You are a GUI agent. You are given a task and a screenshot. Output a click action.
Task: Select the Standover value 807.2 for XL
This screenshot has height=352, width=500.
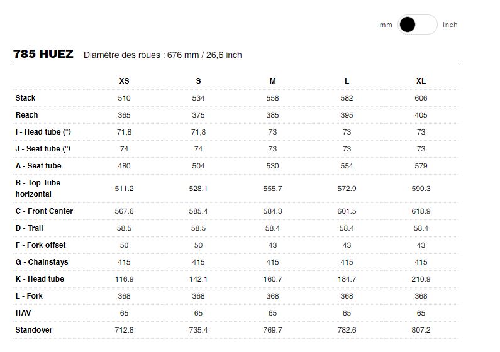pos(421,330)
